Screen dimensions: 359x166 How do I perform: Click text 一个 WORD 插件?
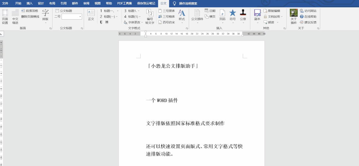point(162,100)
